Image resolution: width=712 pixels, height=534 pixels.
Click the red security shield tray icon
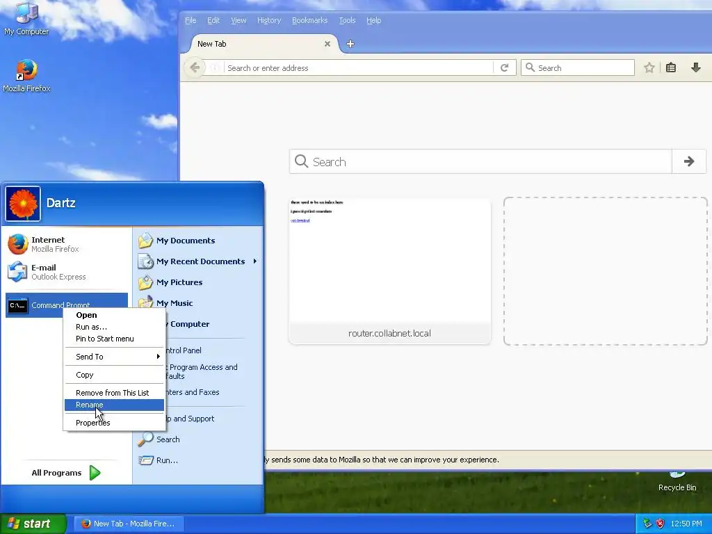[660, 524]
